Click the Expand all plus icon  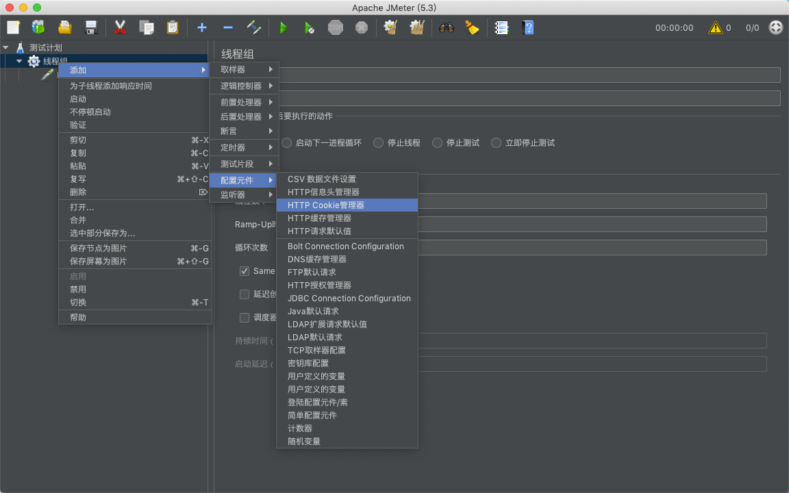pos(202,27)
